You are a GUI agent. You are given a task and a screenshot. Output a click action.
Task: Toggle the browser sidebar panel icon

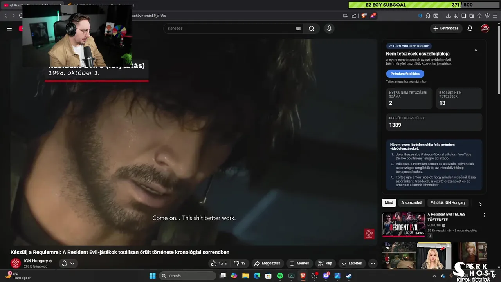pos(464,16)
